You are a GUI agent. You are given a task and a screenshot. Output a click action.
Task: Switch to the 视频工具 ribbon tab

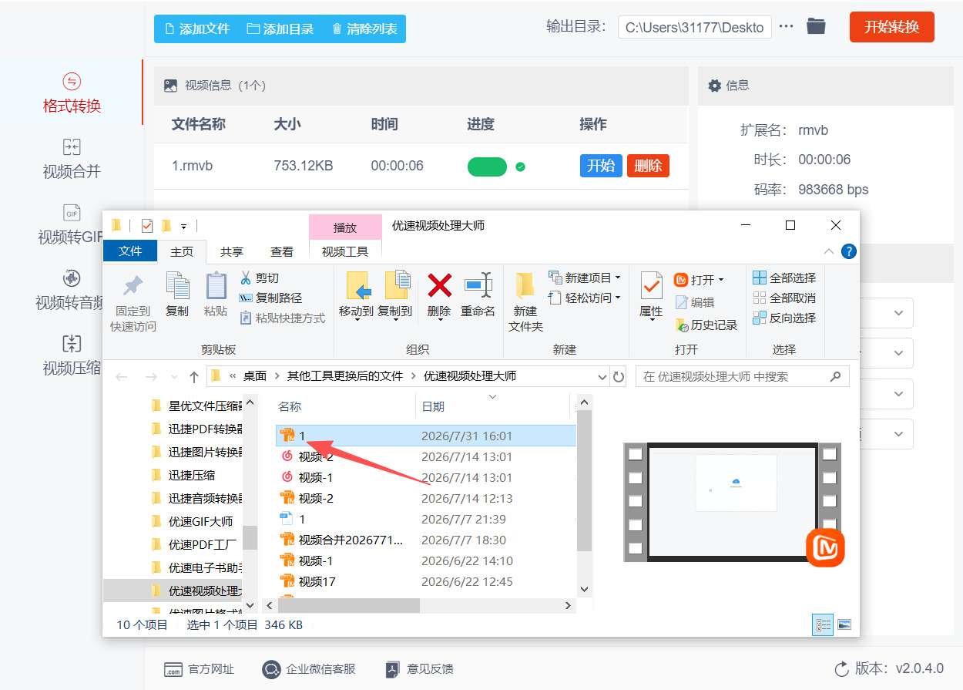pos(345,251)
